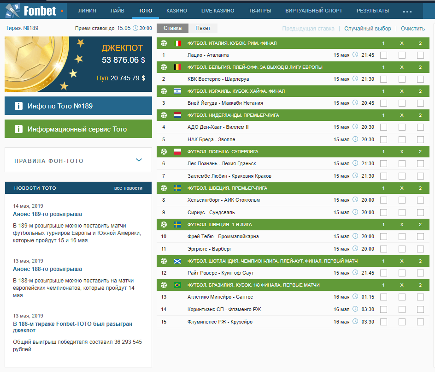
Task: Open ТВ-игры section
Action: (260, 11)
